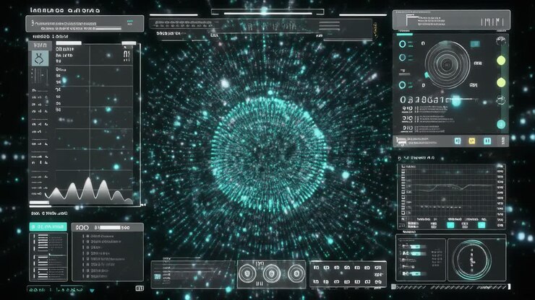This screenshot has height=300, width=535.
Task: Click second green text tab at bottom-left corner
Action: [70, 290]
